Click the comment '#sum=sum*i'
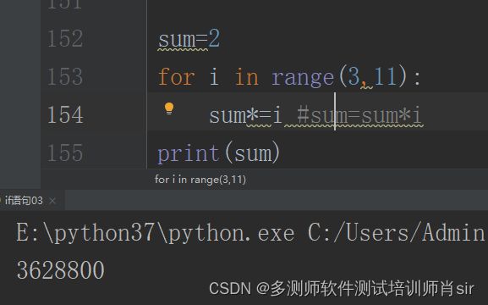488x305 pixels. pyautogui.click(x=359, y=115)
